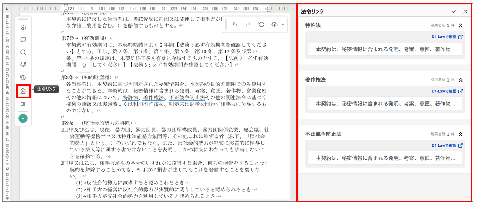Image resolution: width=478 pixels, height=208 pixels.
Task: Collapse the 著作権法 section with double chevron
Action: (x=460, y=80)
